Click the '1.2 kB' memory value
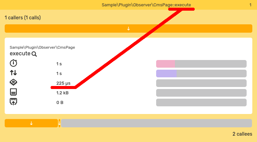Viewport: 257px width, 142px height. point(62,93)
